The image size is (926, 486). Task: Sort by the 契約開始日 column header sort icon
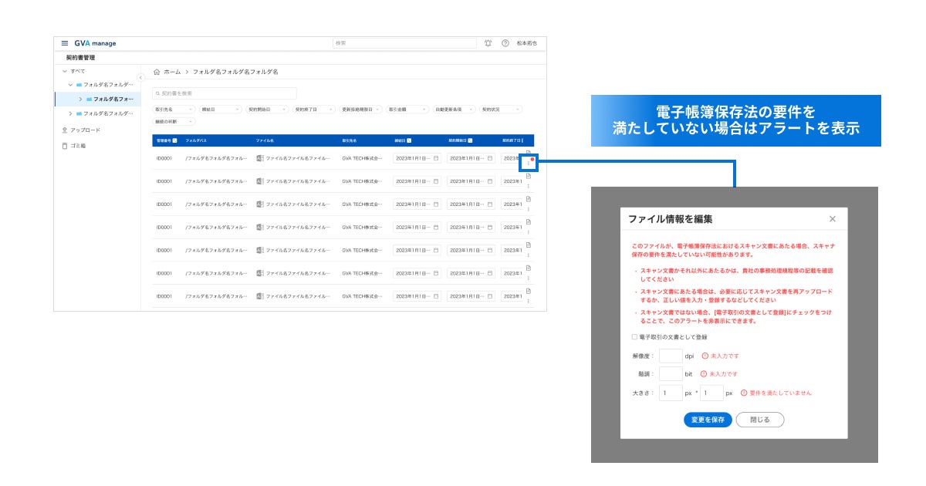click(470, 141)
